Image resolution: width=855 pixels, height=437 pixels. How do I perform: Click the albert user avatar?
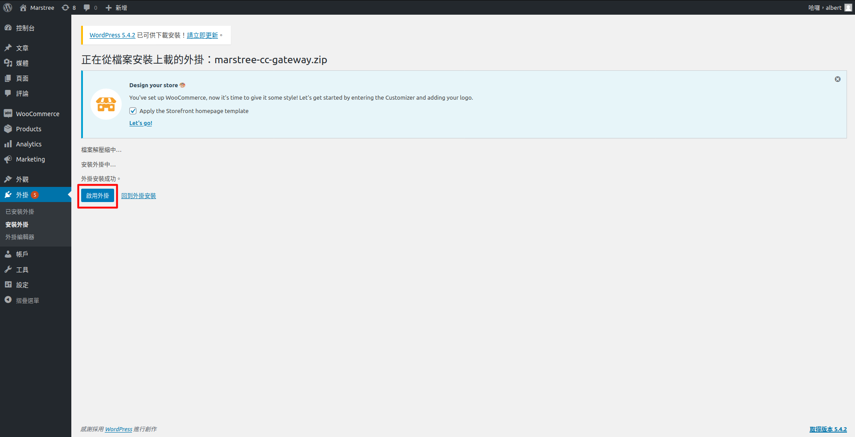(848, 8)
